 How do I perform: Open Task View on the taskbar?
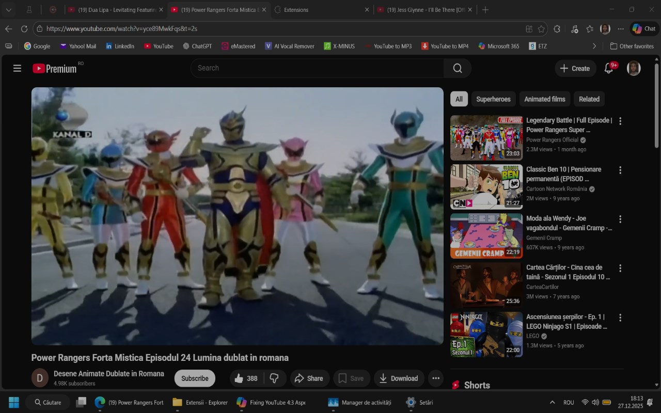pos(81,402)
